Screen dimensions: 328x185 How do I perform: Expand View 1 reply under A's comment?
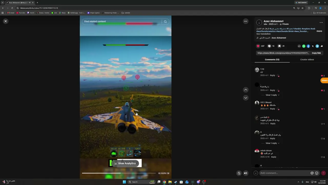pos(272,143)
